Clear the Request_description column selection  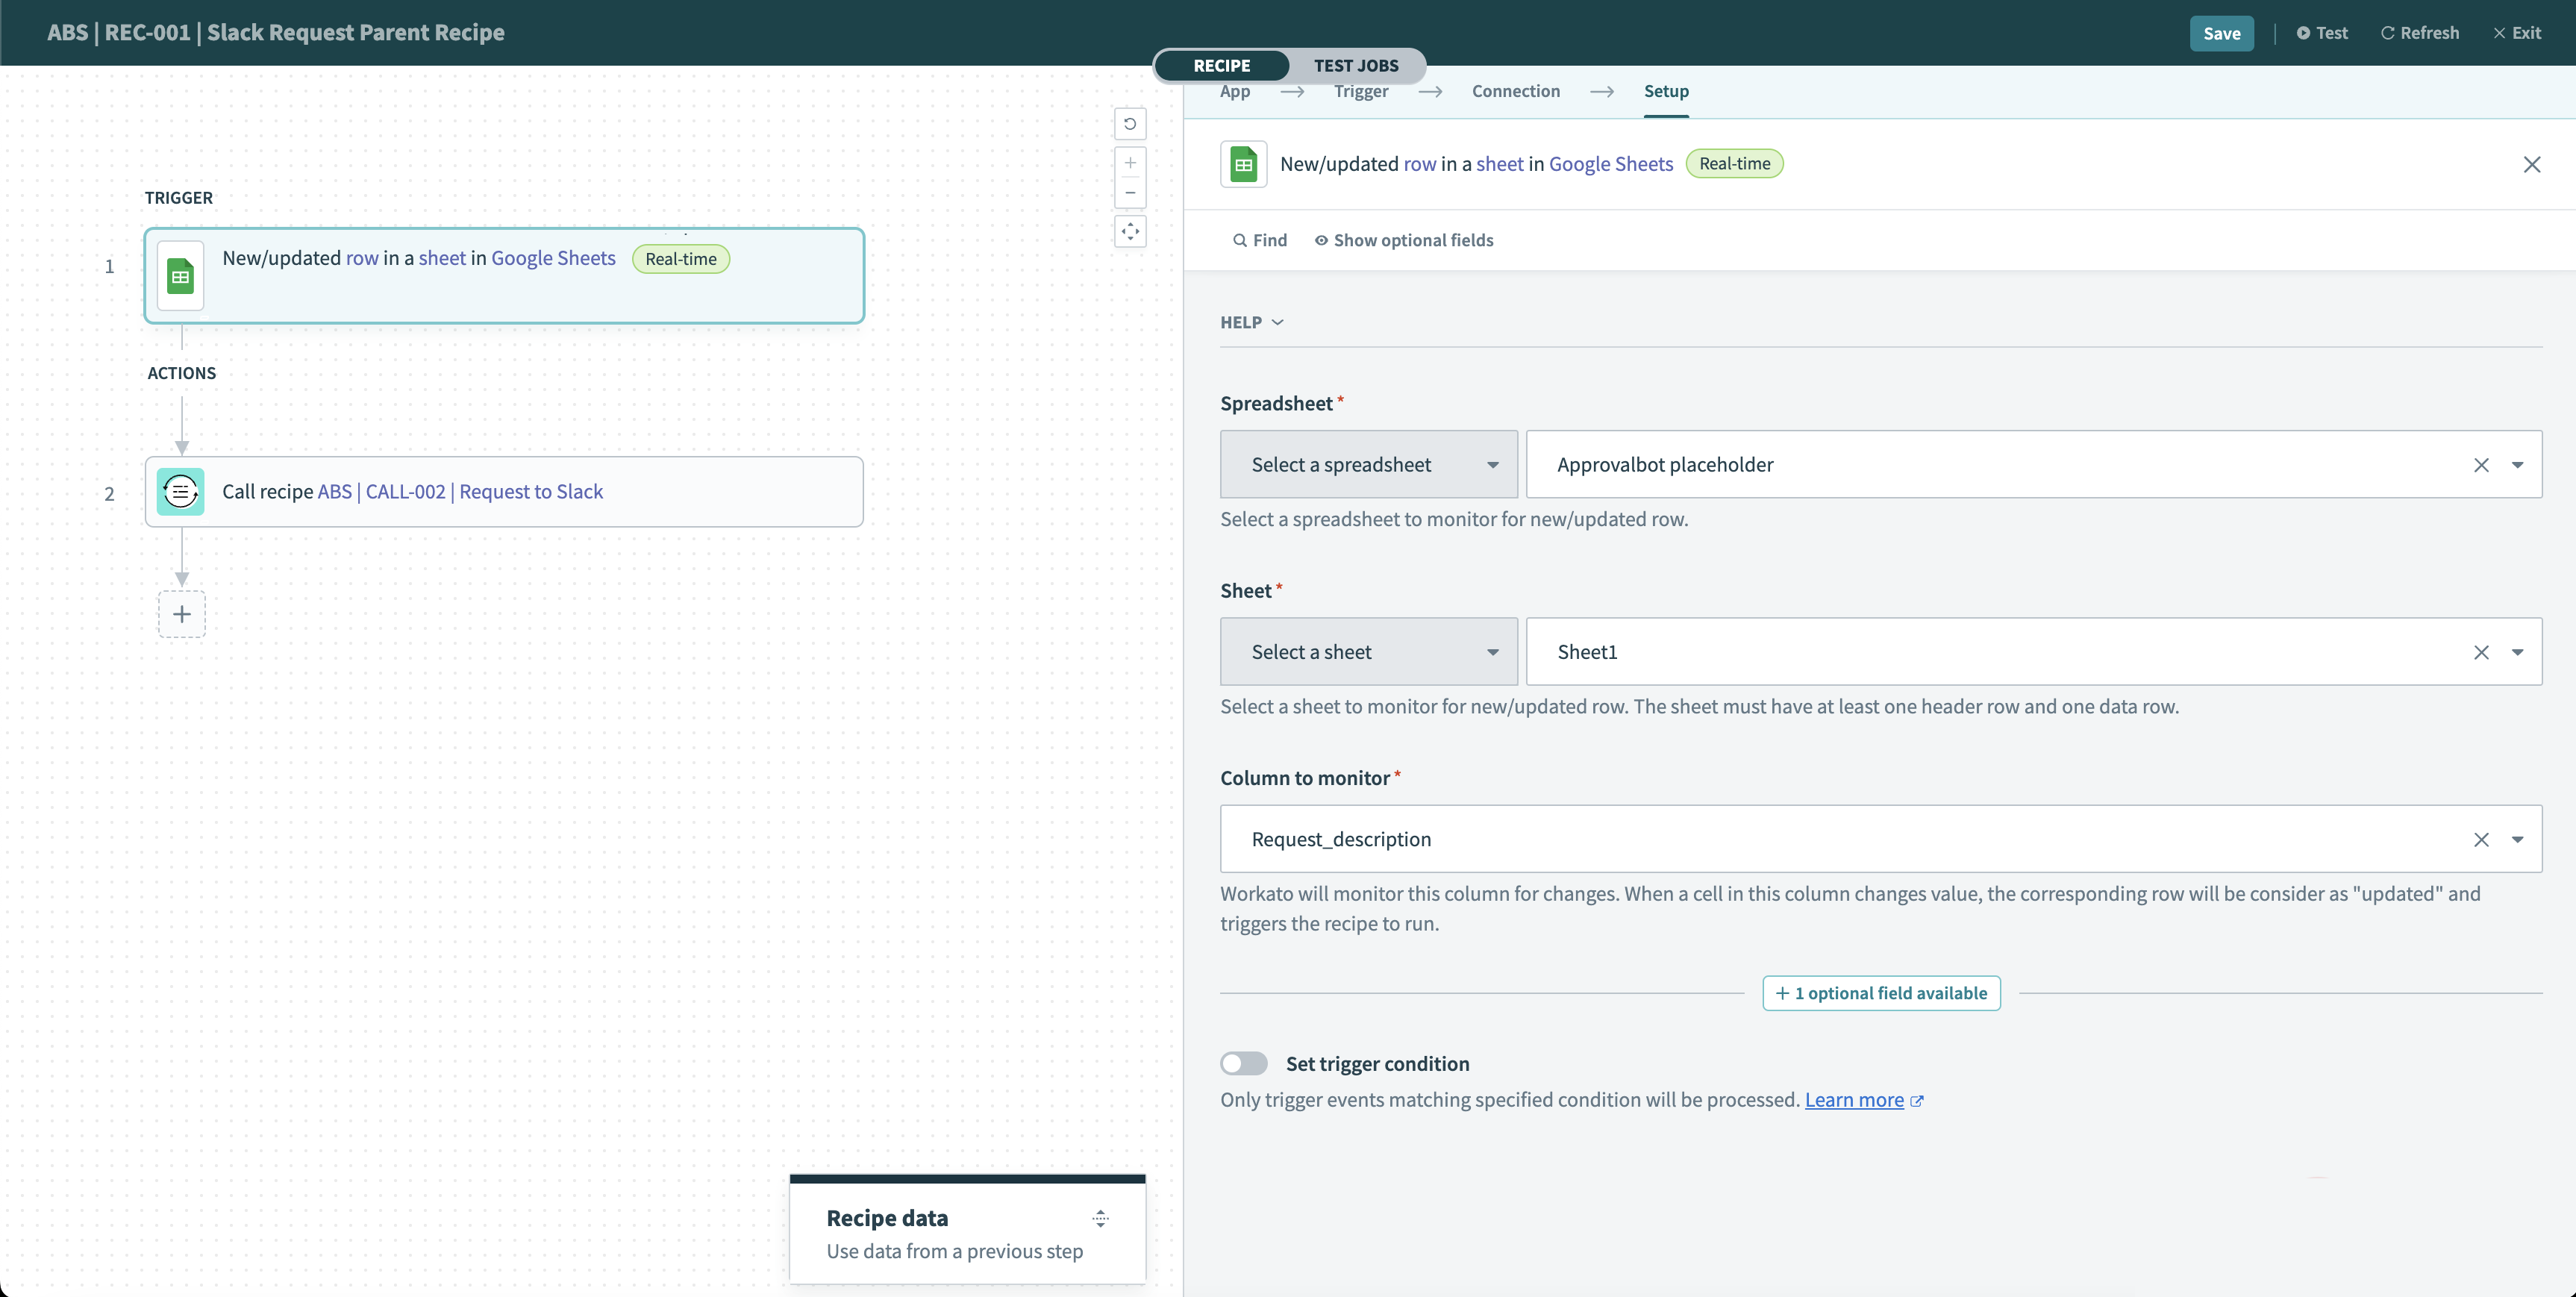[x=2481, y=839]
